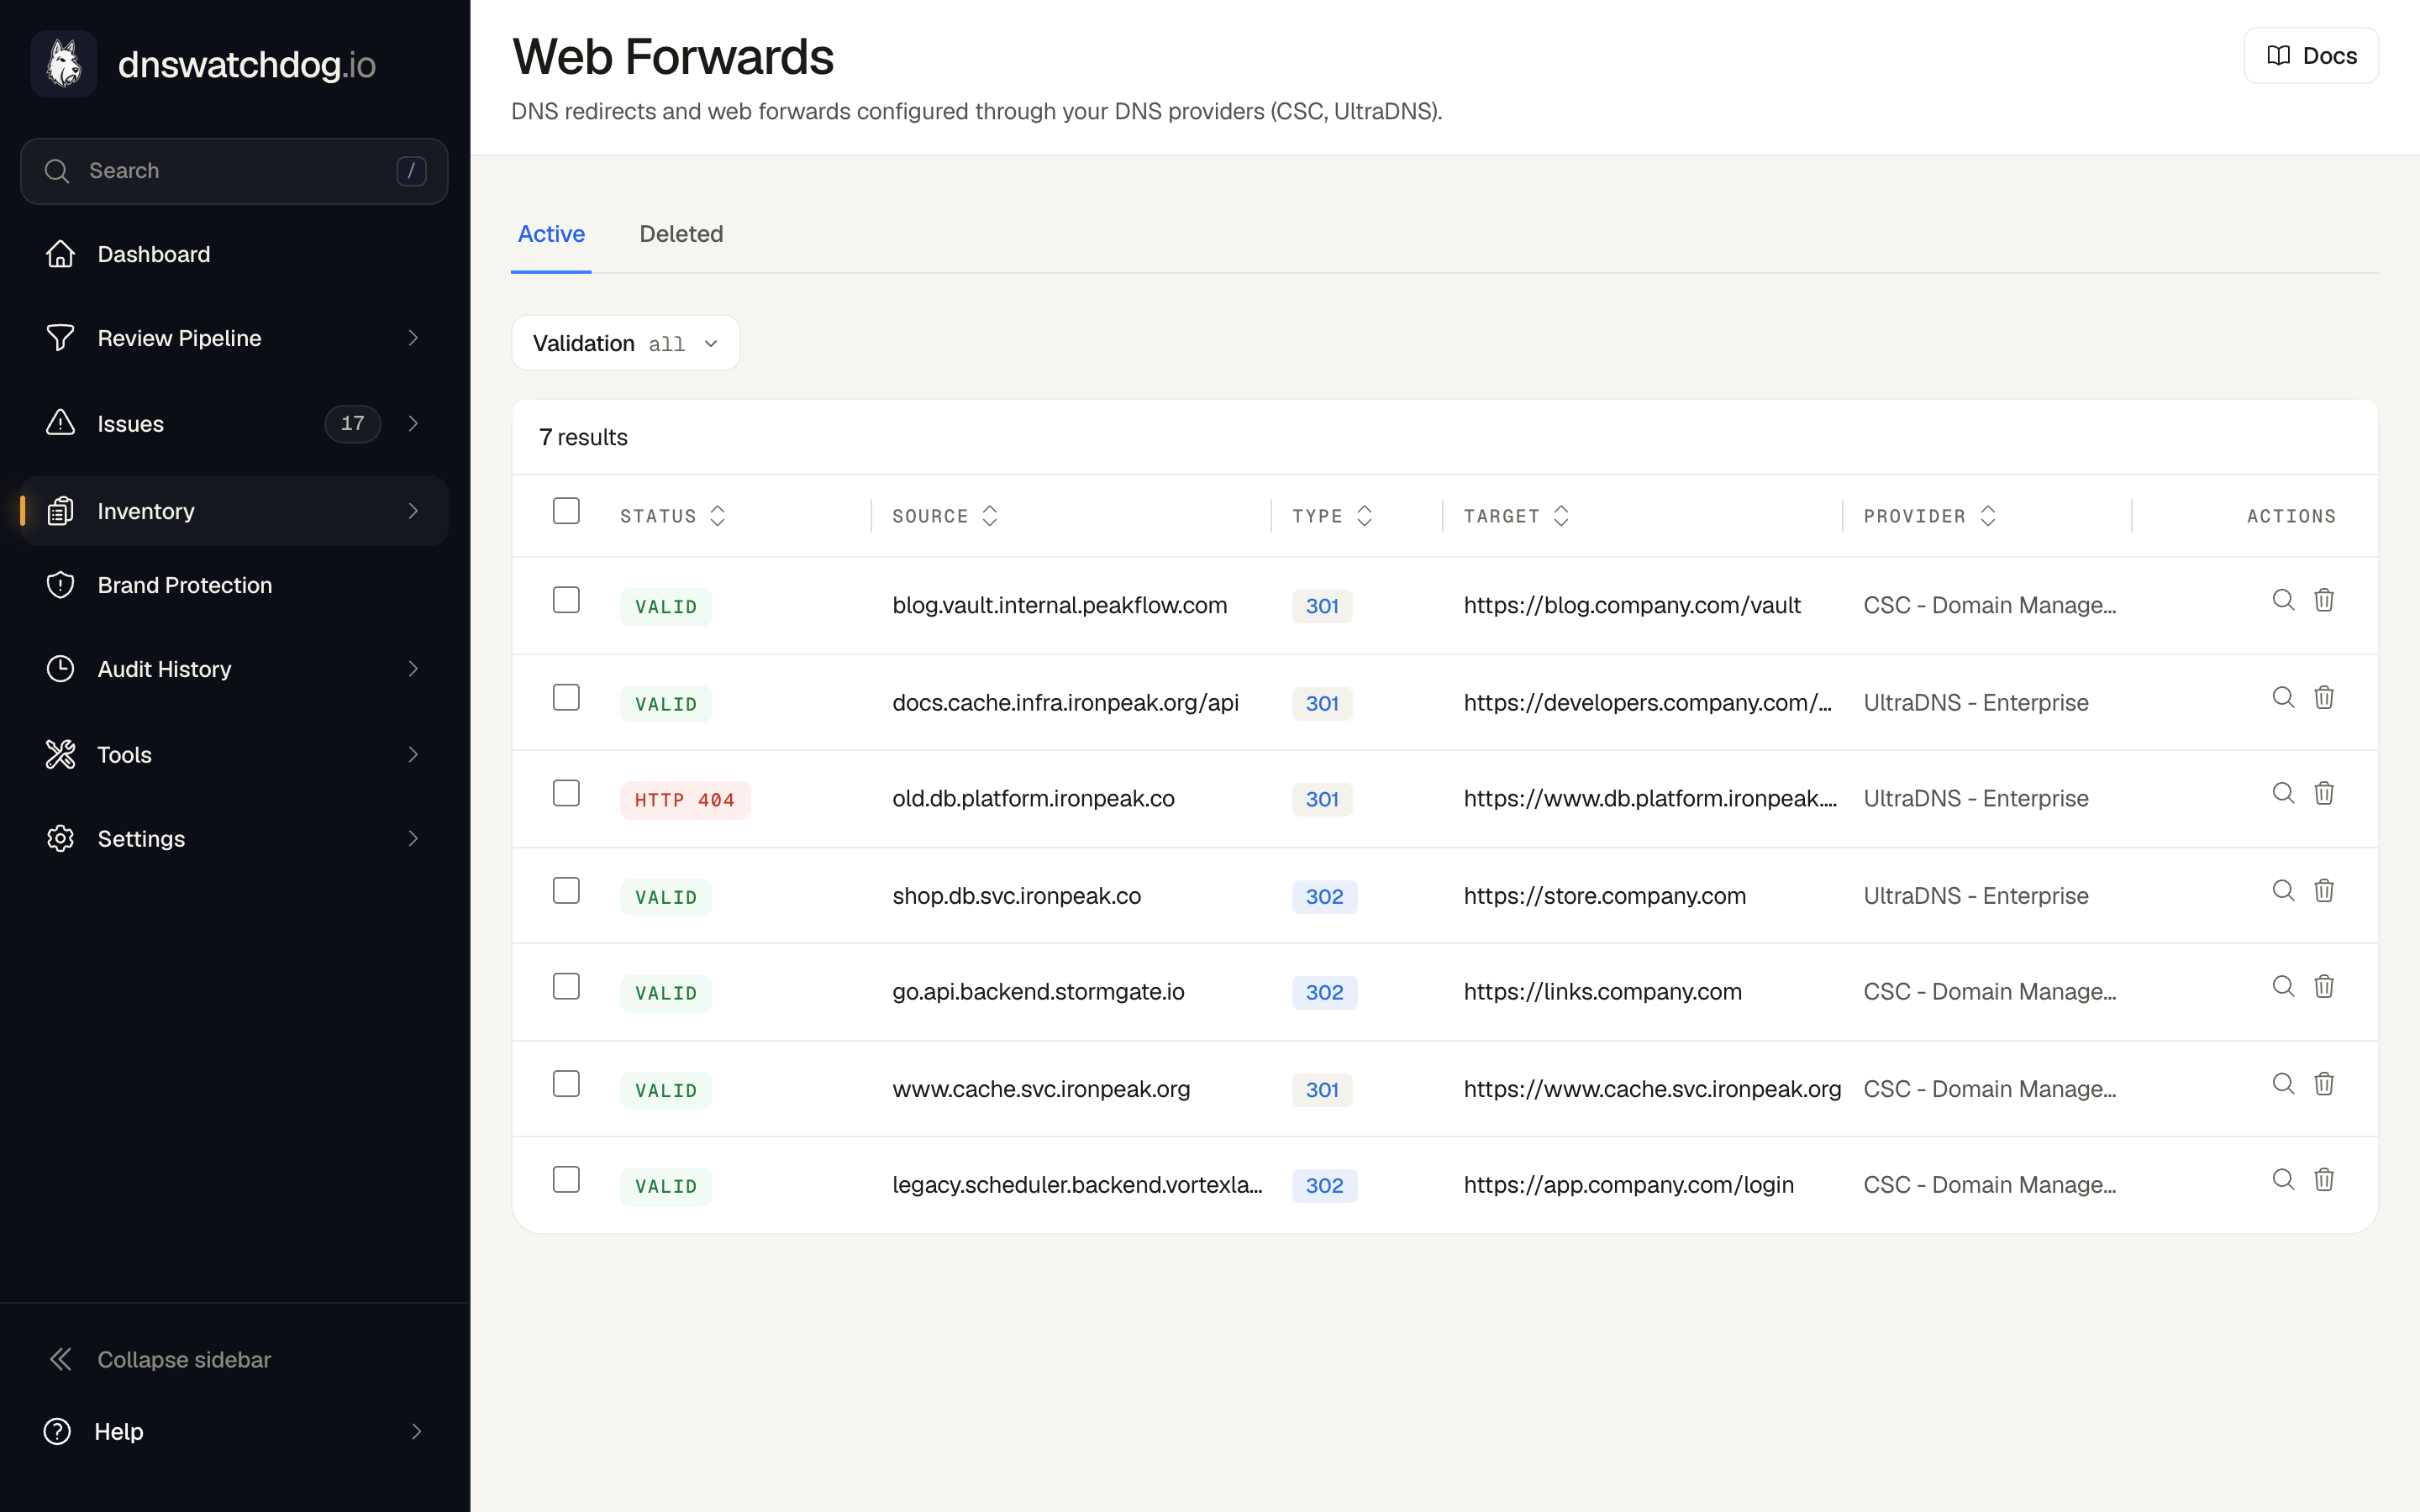2420x1512 pixels.
Task: Inspect the go.api.backend.stormgate.io forward
Action: click(x=2283, y=986)
